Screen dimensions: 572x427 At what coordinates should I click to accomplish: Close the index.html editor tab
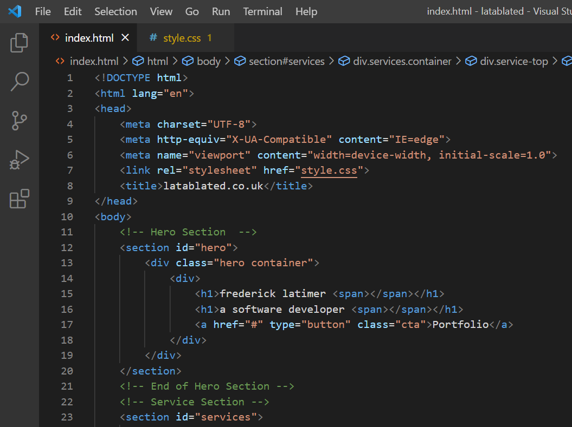click(x=125, y=38)
